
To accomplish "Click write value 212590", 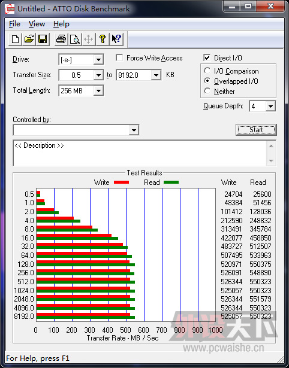I will (x=231, y=221).
